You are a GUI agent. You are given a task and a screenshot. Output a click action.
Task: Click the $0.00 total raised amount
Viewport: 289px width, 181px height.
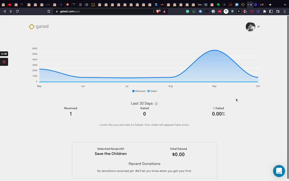178,154
